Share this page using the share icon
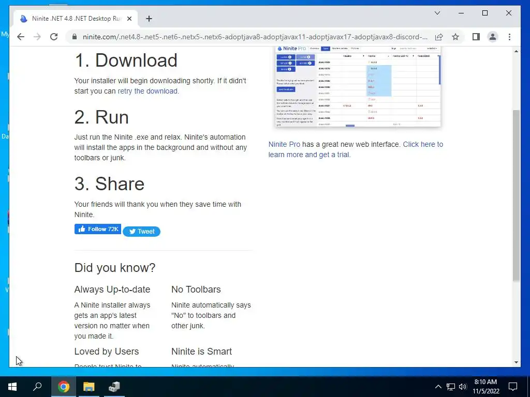530x397 pixels. [x=439, y=37]
